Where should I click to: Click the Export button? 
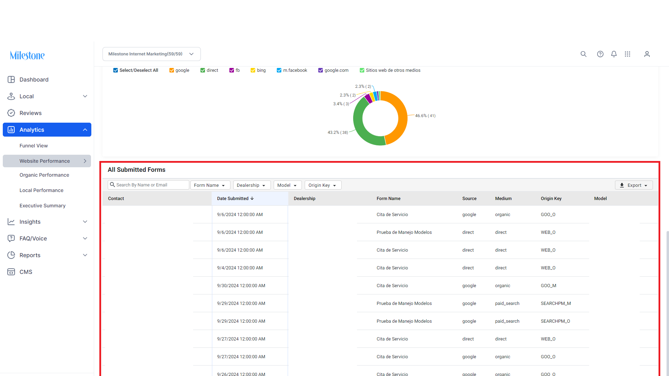633,185
